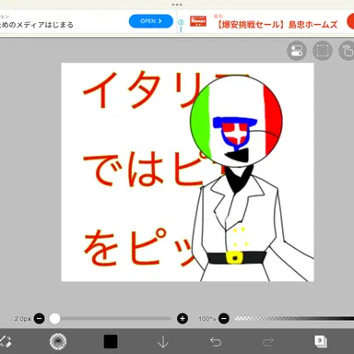Open the 島忠ホームズ sale ad text
Image resolution: width=354 pixels, height=354 pixels.
tap(277, 24)
